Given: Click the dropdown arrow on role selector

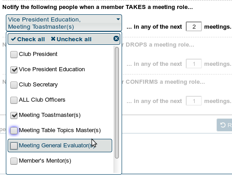Looking at the screenshot, I should [x=118, y=19].
